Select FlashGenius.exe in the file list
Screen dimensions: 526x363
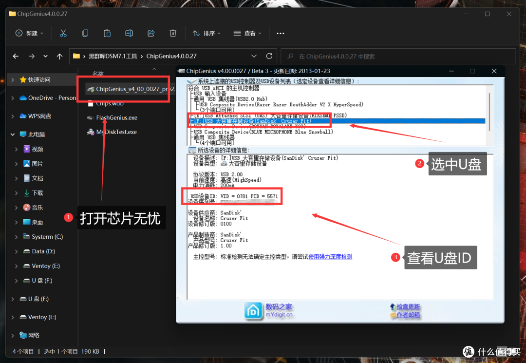pos(116,117)
